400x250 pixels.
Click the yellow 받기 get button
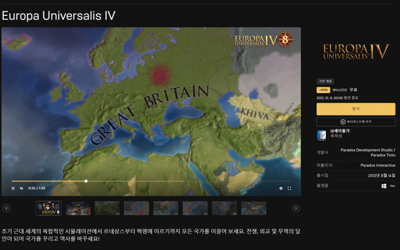pos(356,109)
